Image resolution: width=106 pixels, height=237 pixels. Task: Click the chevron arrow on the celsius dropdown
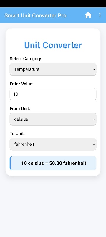[x=94, y=119]
